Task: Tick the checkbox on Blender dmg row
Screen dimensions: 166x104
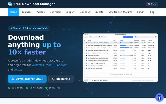Action: 85,53
